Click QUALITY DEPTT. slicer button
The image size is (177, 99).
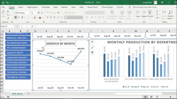18,53
